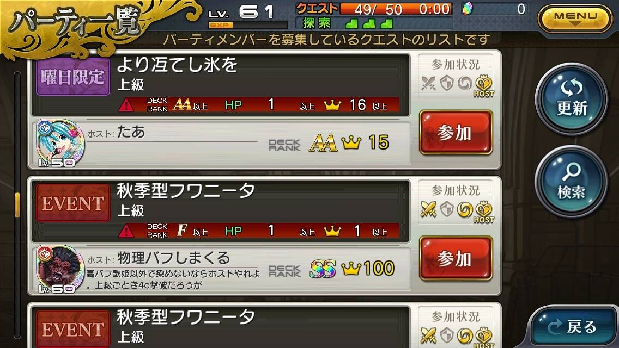
Task: Click the first party's HOST crown icon
Action: 484,85
